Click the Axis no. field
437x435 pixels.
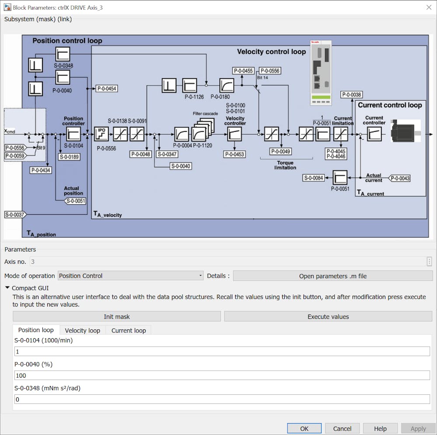(228, 262)
